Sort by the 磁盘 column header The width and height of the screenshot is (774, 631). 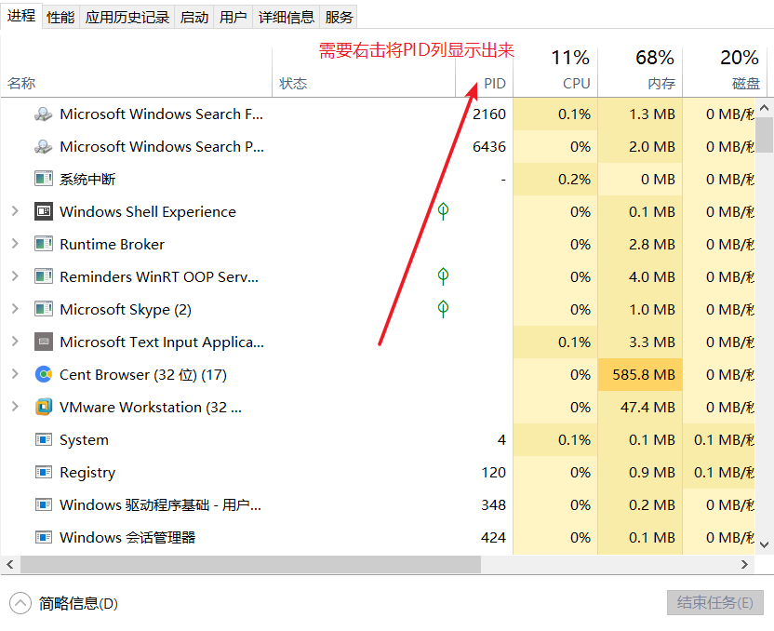[725, 72]
